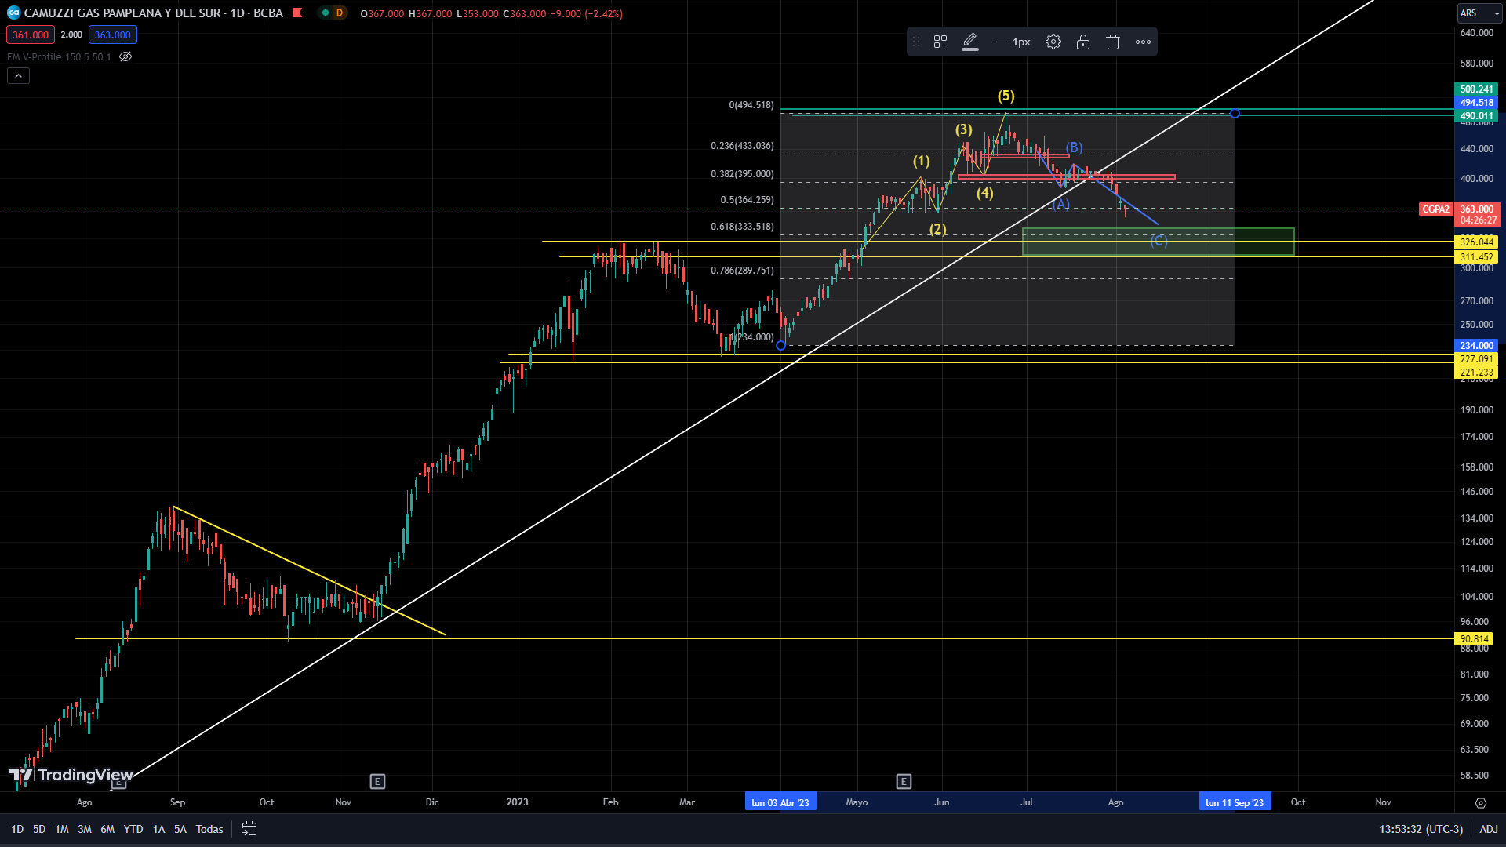Select the 5A time range
This screenshot has height=847, width=1506.
[x=180, y=829]
